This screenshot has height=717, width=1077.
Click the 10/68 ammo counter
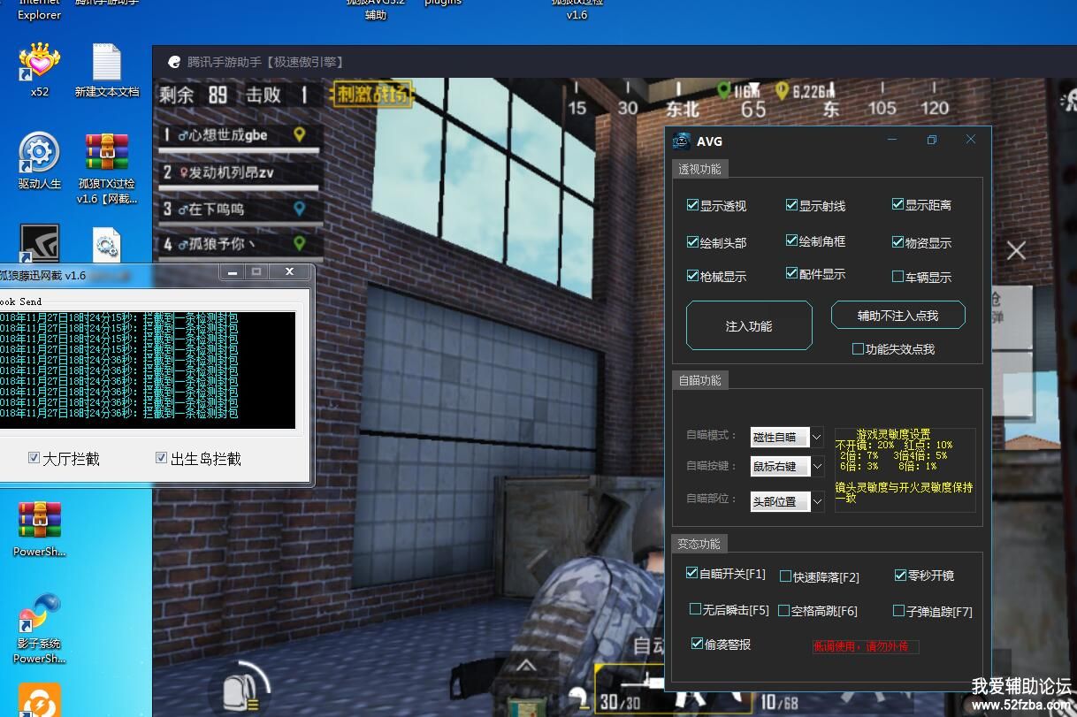(780, 703)
